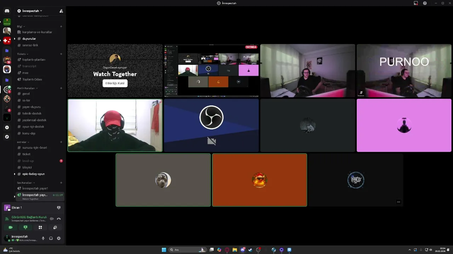
Task: Collapse the extralar category
Action: click(x=23, y=142)
